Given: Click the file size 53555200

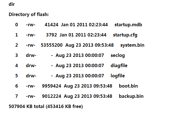Looking at the screenshot, I should click(x=52, y=45).
